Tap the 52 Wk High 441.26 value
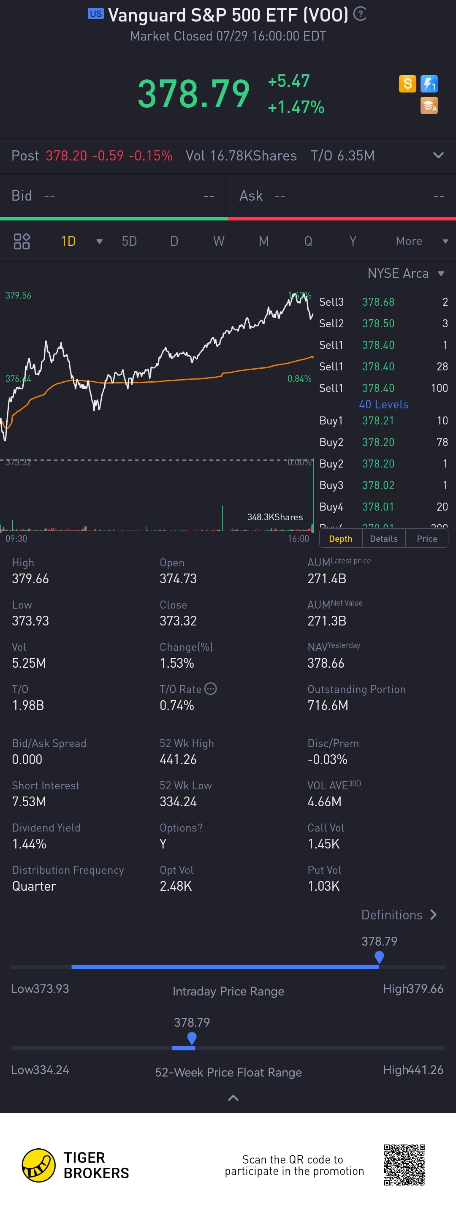Viewport: 456px width, 1218px height. (x=178, y=759)
